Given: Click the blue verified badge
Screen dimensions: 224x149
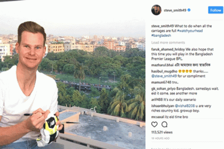Looking at the screenshot, I should point(189,10).
